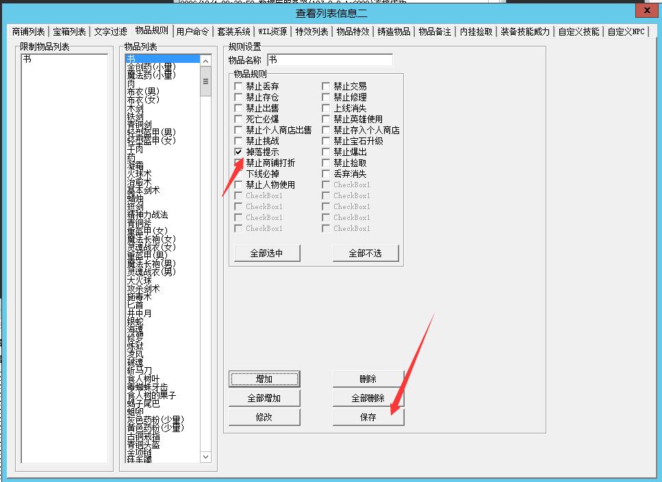
Task: Select 书 in the 限制物品列表
Action: (64, 59)
